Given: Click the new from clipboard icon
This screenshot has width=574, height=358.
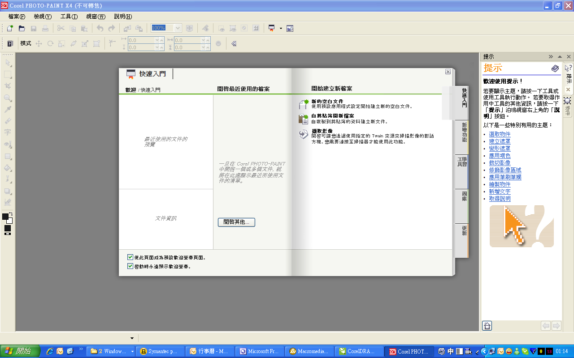Looking at the screenshot, I should click(x=304, y=119).
